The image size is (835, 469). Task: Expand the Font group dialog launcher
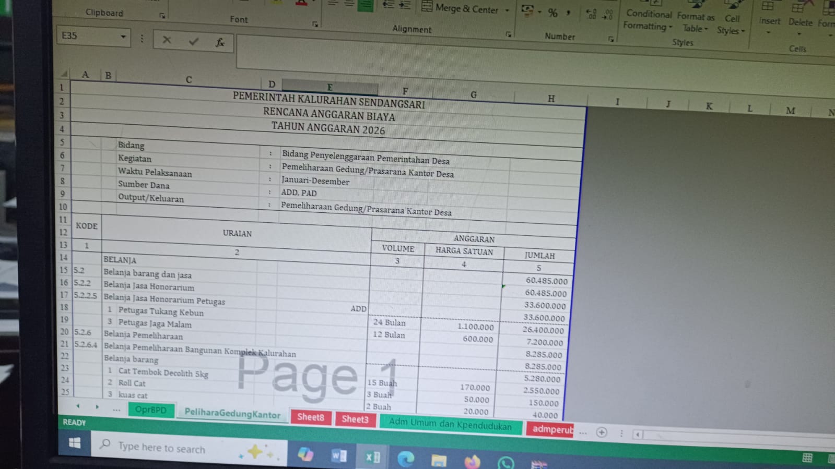315,24
